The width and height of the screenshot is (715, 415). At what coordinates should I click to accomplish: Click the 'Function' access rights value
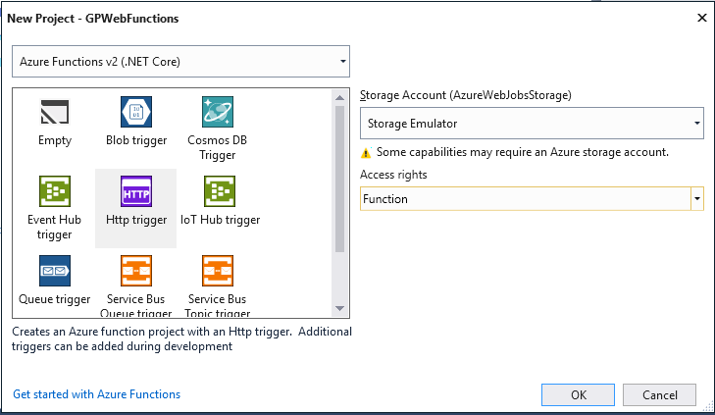coord(385,199)
